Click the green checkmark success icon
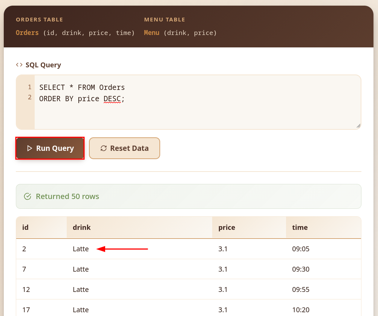 28,196
